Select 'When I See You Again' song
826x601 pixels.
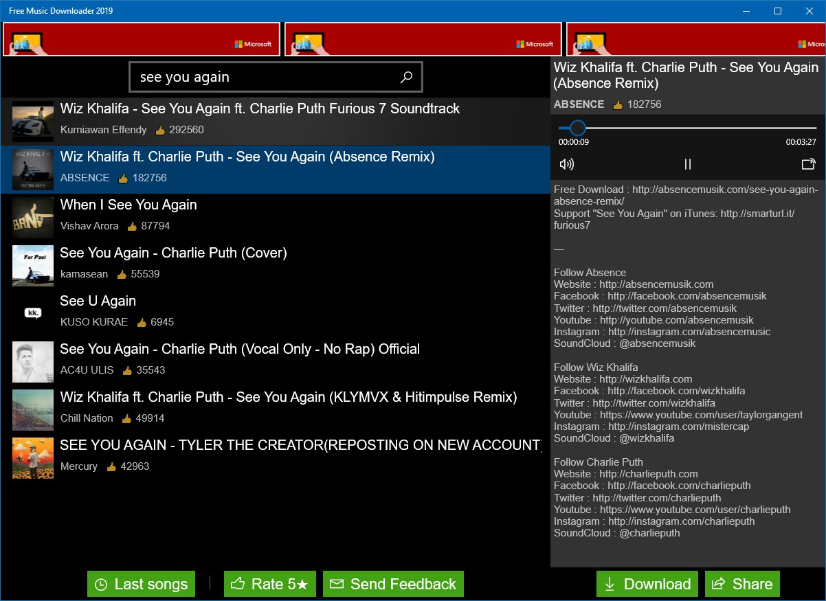tap(275, 218)
